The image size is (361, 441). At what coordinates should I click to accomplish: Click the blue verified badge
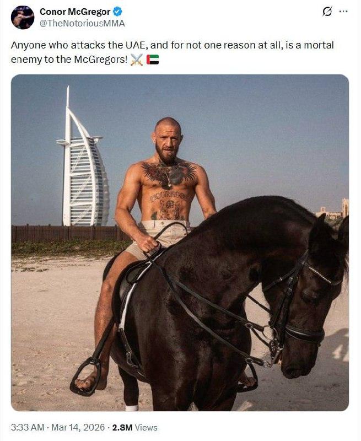pos(117,12)
